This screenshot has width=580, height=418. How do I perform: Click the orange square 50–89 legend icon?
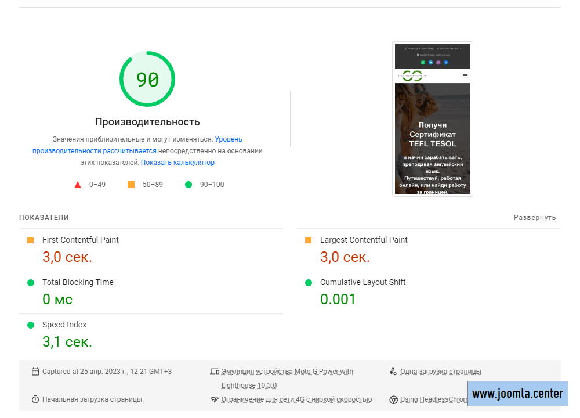pos(131,185)
